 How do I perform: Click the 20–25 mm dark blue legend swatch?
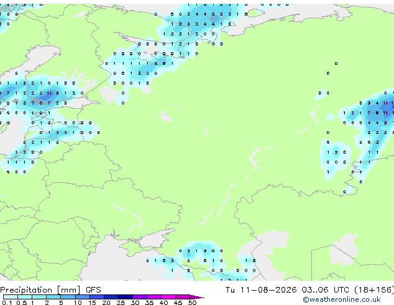point(111,297)
